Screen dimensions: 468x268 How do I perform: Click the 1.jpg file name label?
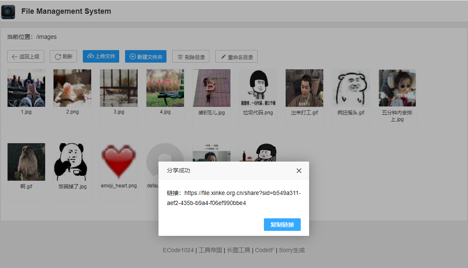26,112
